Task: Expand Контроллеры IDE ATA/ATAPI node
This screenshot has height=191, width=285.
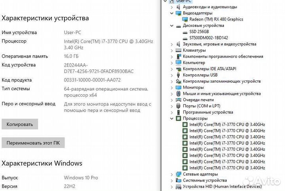Action: click(172, 69)
